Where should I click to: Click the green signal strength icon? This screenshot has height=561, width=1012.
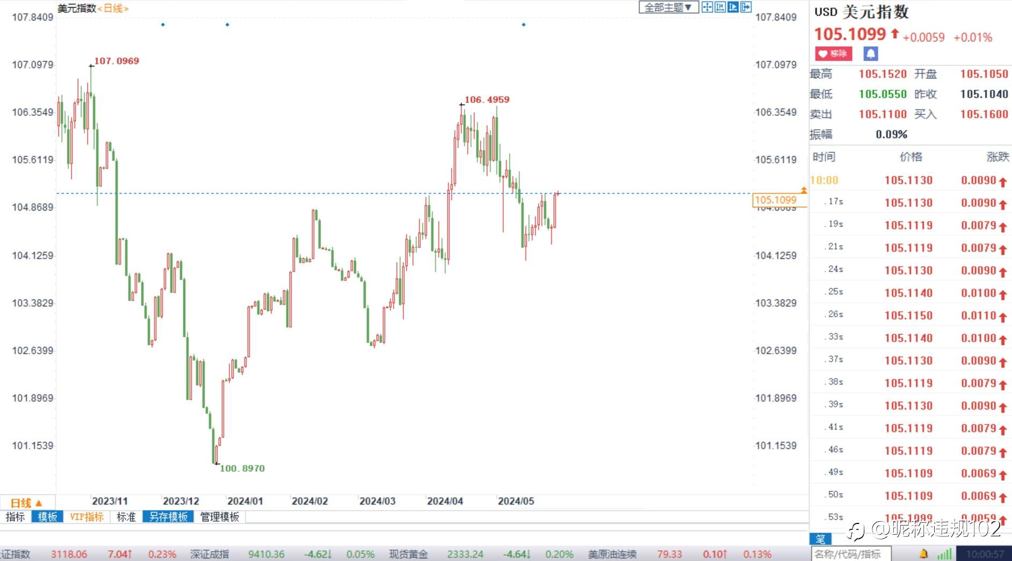point(944,553)
